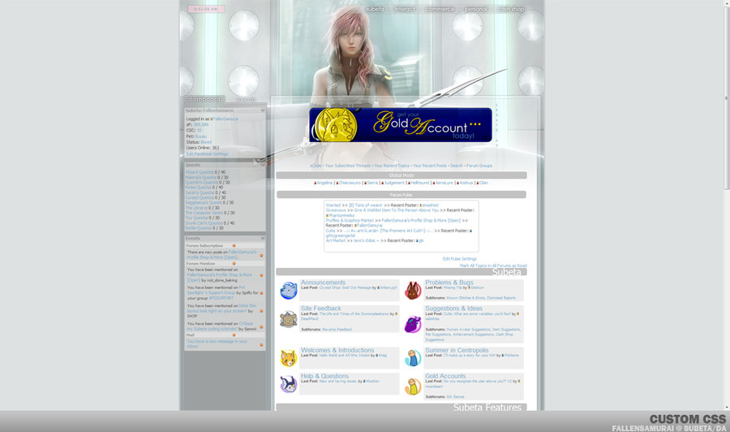The height and width of the screenshot is (432, 730).
Task: Click orange dot beside not_done_baking mention
Action: pos(261,275)
